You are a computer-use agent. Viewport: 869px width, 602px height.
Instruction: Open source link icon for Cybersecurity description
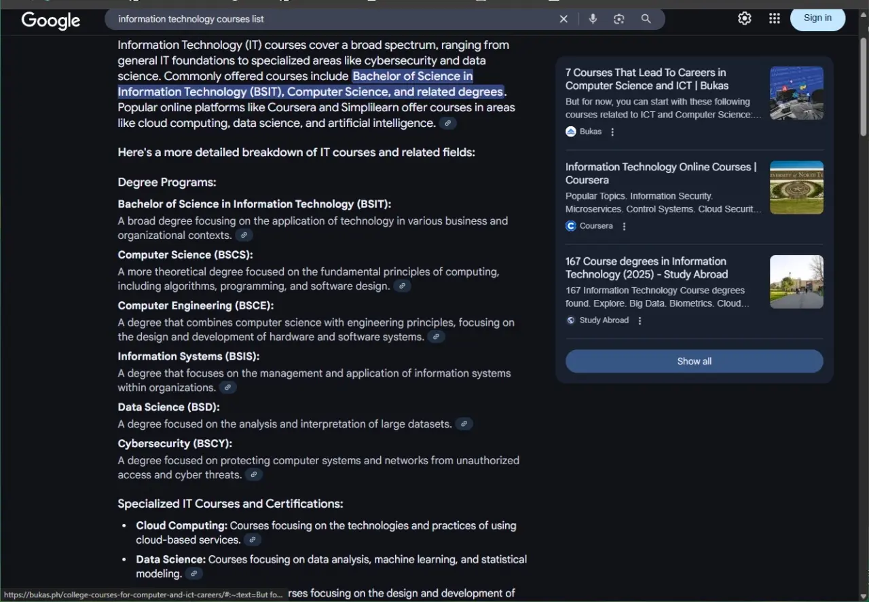coord(254,475)
